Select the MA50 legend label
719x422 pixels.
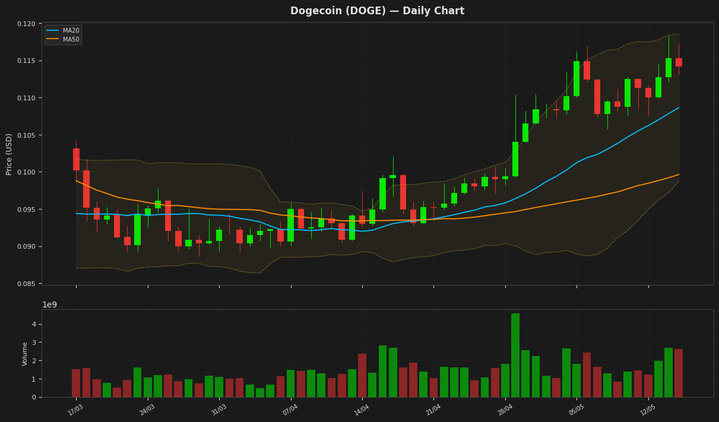[71, 39]
